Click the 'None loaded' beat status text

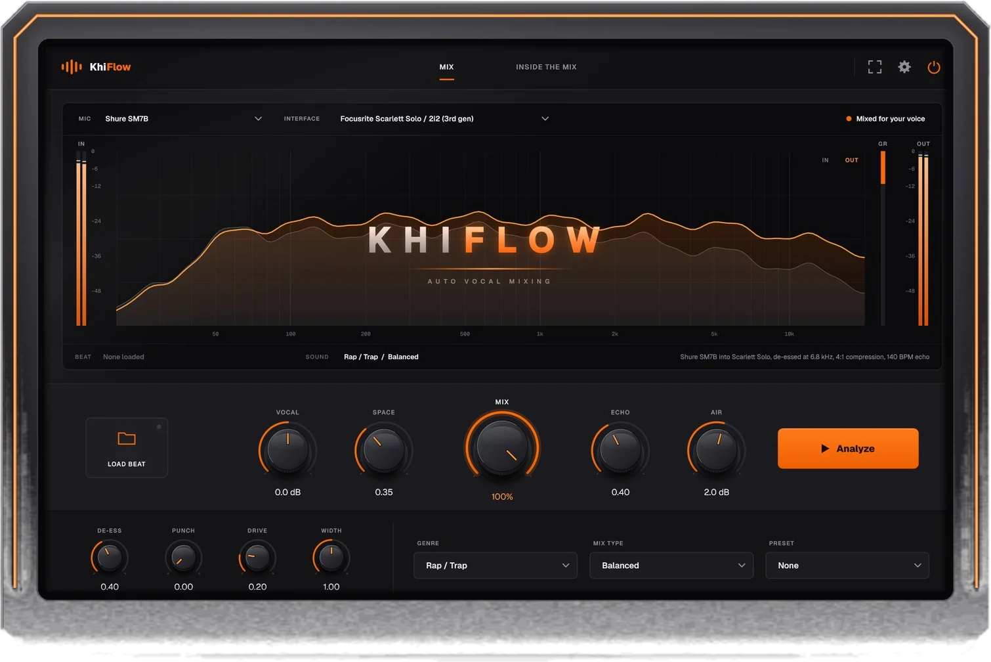point(123,357)
